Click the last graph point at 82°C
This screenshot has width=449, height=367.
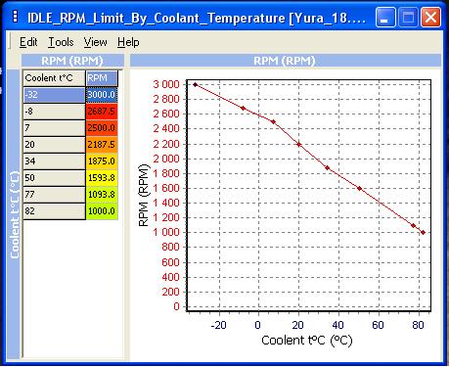coord(423,233)
